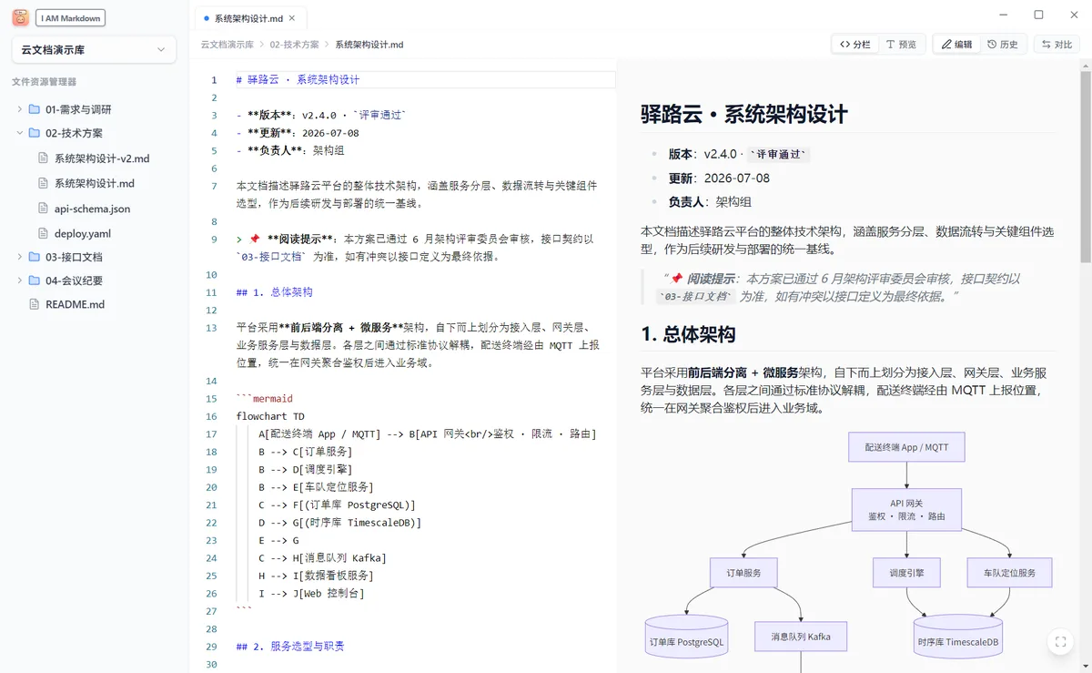Minimize the application window
The image size is (1092, 673).
[1004, 15]
